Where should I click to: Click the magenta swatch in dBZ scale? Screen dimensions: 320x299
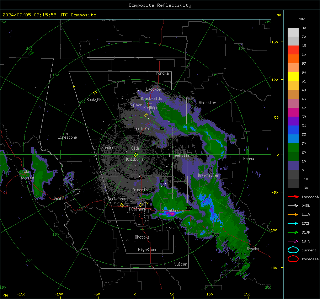293,112
